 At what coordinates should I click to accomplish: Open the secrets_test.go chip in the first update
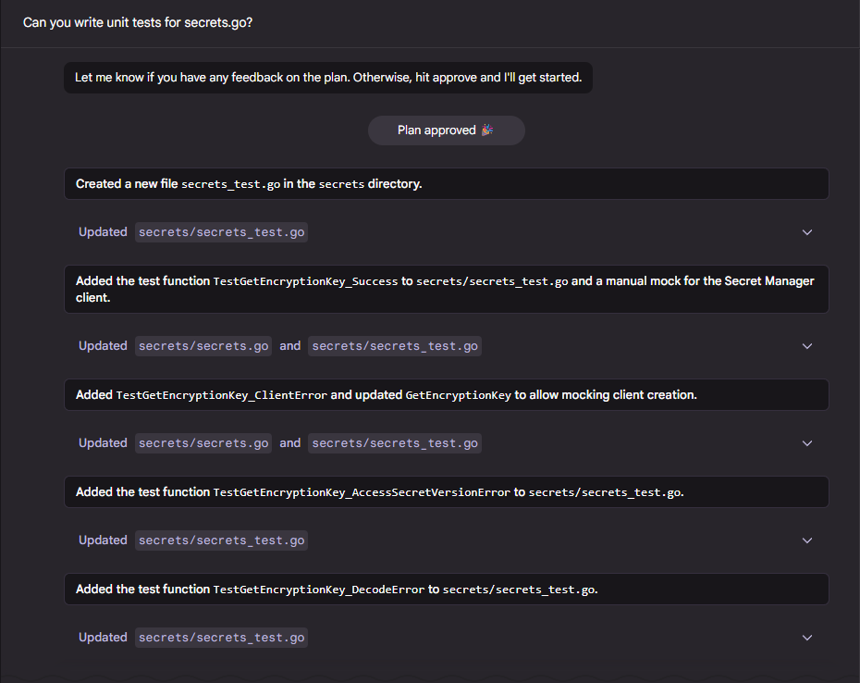point(221,231)
